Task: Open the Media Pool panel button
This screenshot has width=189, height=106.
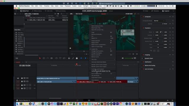Action: pos(24,11)
